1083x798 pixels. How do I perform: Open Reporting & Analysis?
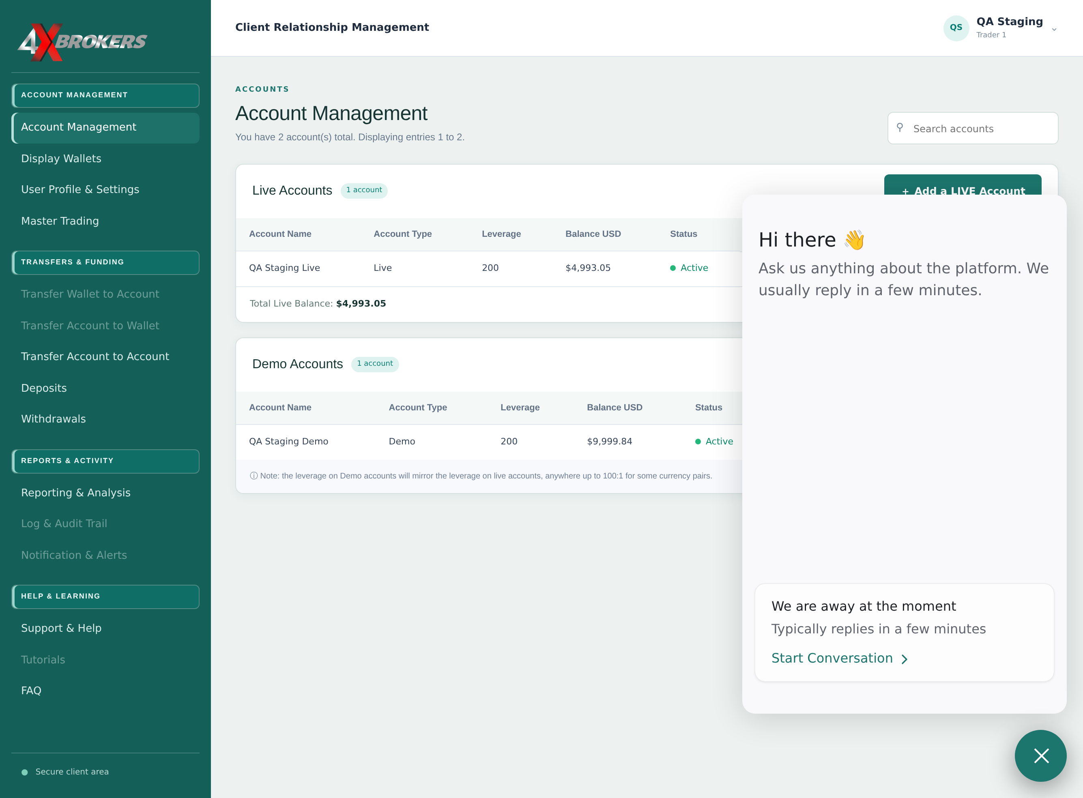click(x=76, y=493)
